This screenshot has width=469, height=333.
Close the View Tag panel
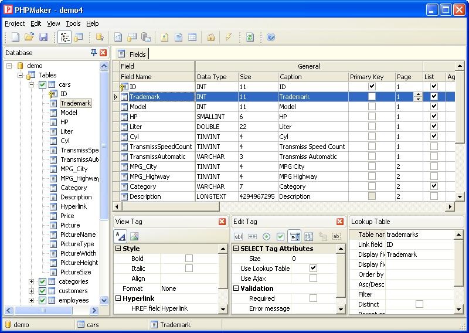[x=222, y=222]
